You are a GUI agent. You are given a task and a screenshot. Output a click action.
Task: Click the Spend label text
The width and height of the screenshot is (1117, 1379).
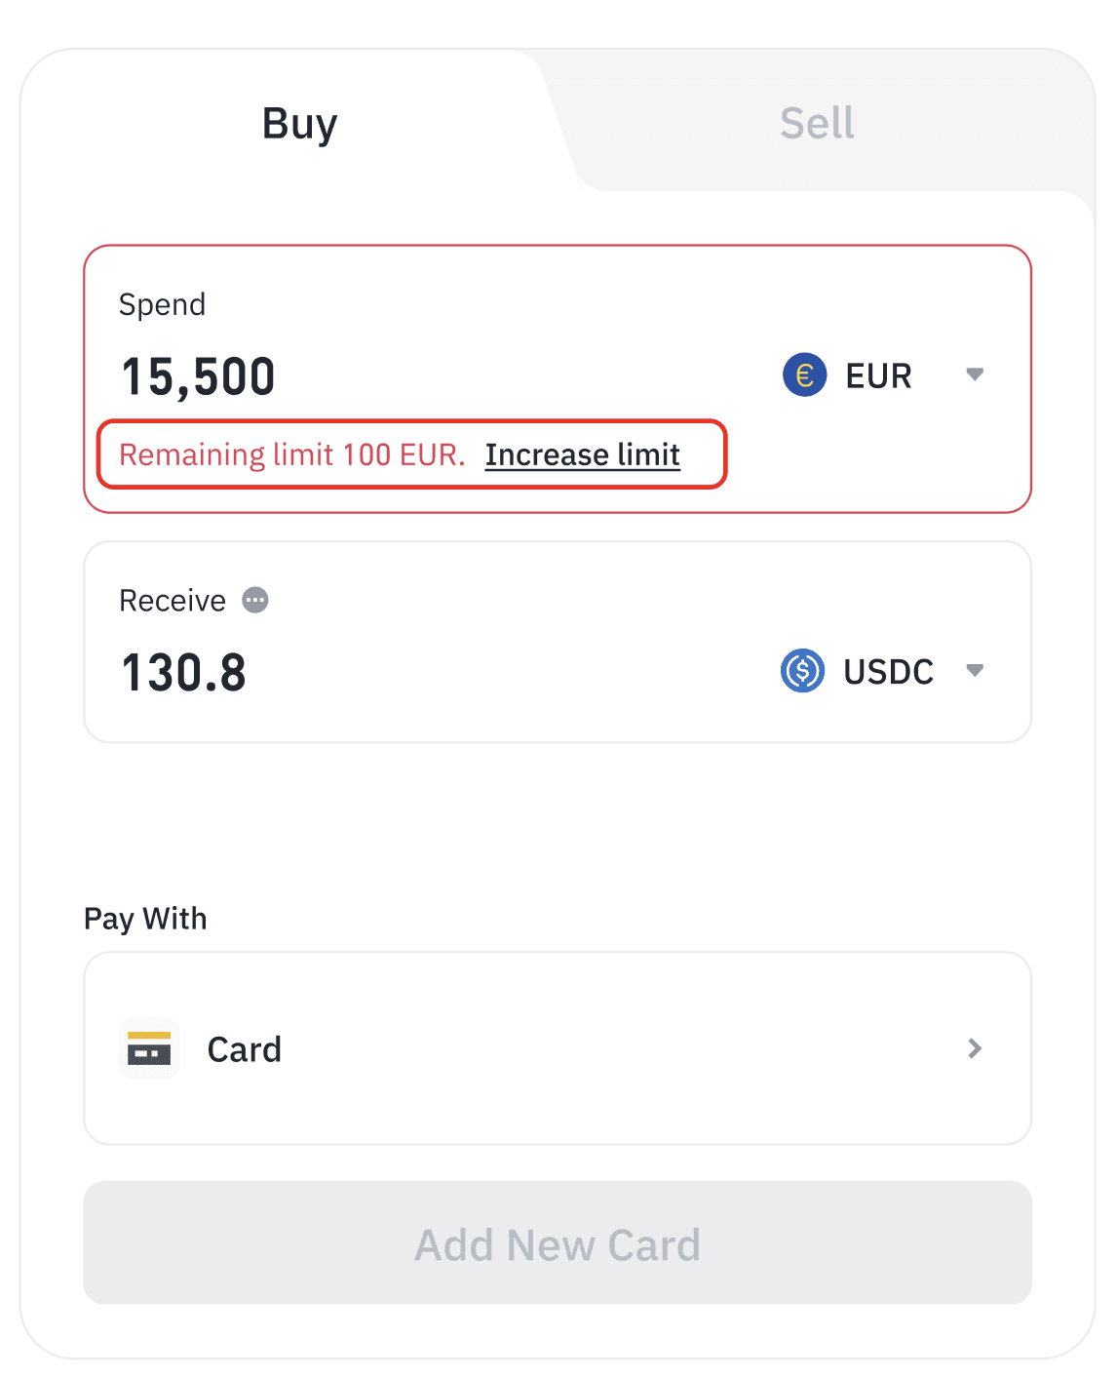click(x=162, y=304)
